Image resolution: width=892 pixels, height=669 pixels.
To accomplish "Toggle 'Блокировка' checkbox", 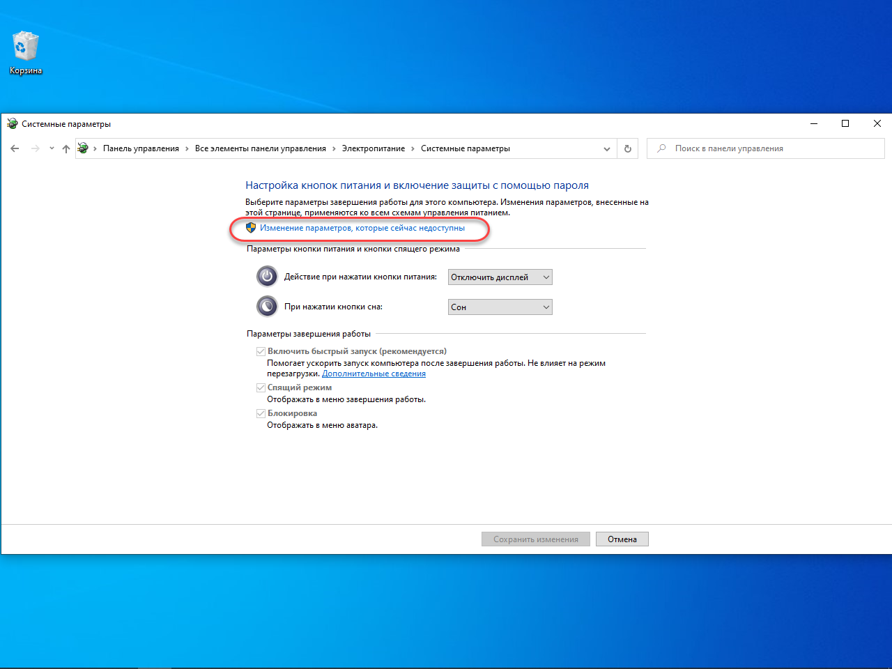I will click(261, 414).
